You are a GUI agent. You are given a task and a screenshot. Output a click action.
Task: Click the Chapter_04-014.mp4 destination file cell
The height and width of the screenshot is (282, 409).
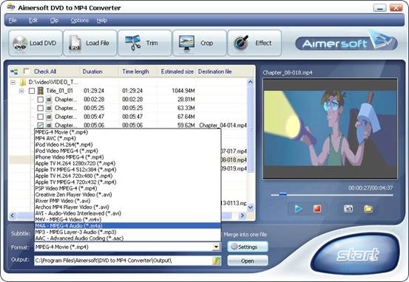(x=223, y=125)
